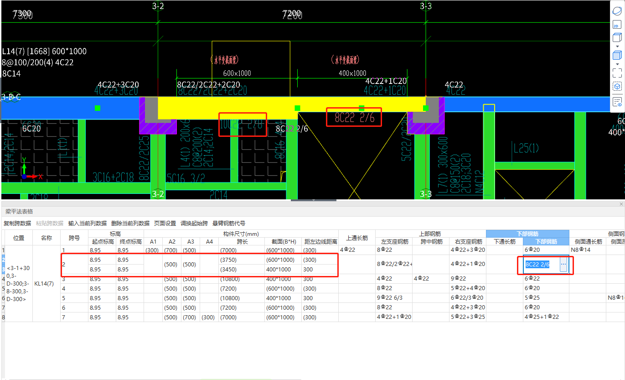Click the 起点标高 column header
Image resolution: width=625 pixels, height=380 pixels.
tap(102, 241)
